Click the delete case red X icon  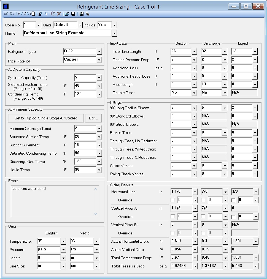59,14
